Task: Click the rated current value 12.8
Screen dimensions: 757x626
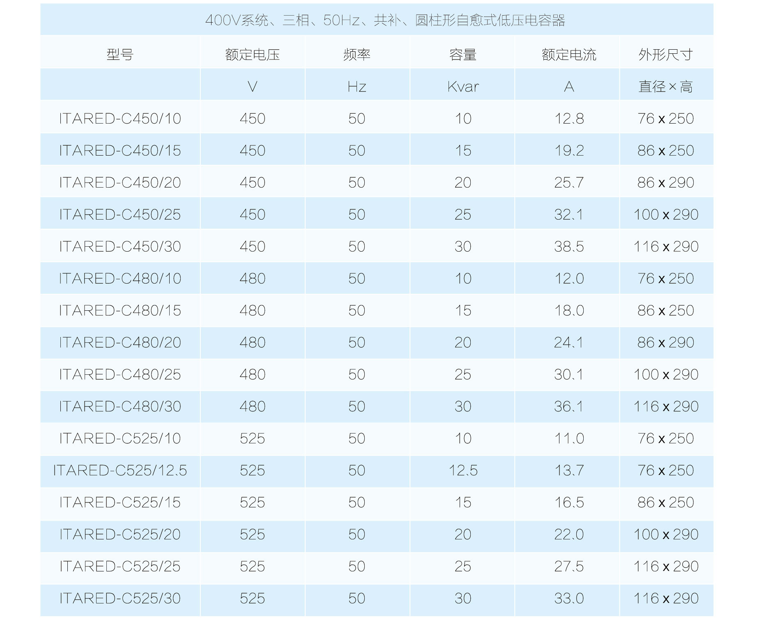Action: tap(569, 119)
